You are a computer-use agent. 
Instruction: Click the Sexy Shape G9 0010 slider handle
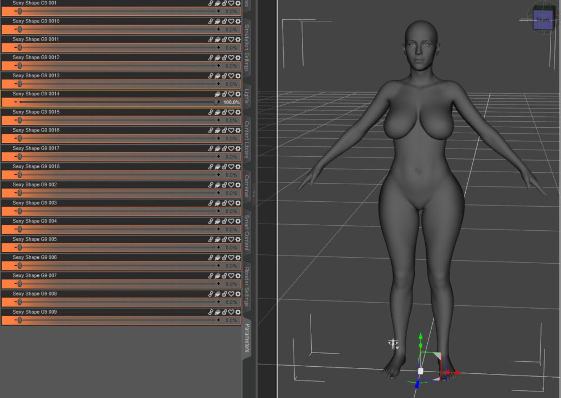point(20,30)
